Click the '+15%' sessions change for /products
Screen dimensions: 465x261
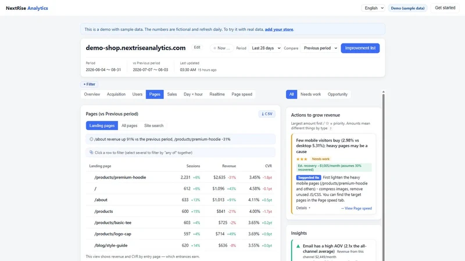(196, 212)
